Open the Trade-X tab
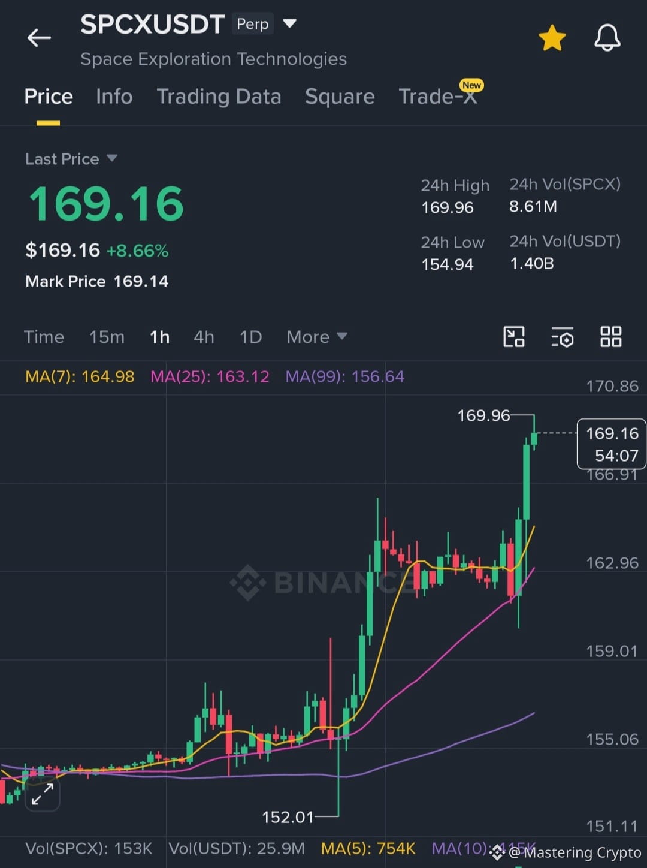This screenshot has width=647, height=868. click(x=439, y=96)
